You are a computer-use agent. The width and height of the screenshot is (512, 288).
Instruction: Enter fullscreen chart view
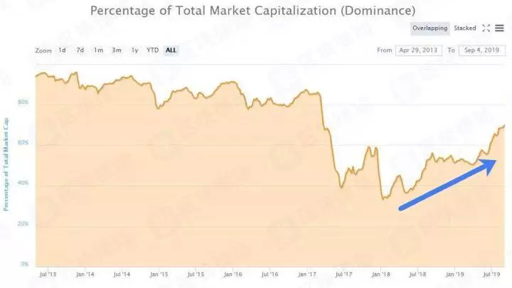point(486,28)
